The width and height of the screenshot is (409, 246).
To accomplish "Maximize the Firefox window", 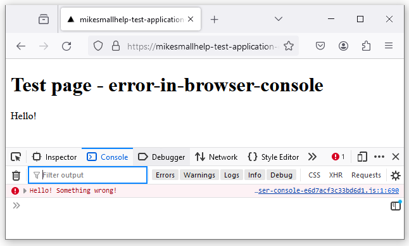I will coord(360,19).
